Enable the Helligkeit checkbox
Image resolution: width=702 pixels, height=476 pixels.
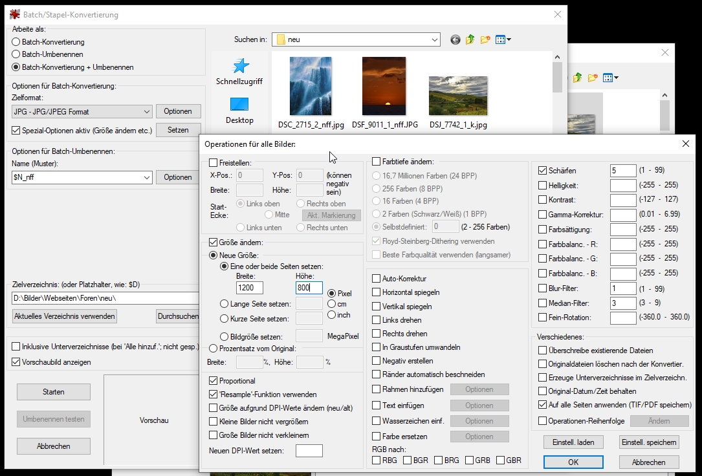click(543, 185)
